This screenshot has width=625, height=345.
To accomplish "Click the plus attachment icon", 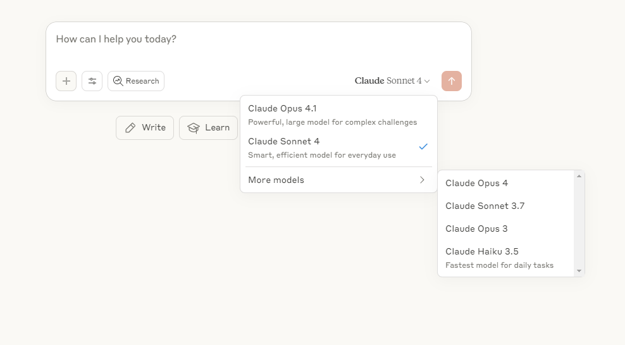I will coord(66,81).
